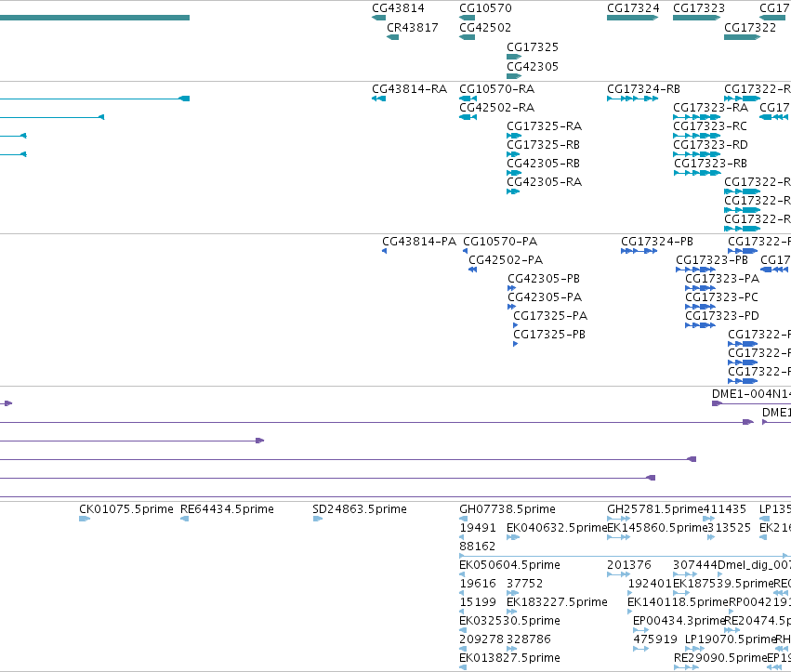Open the SD24863.5prime EST label

coord(360,509)
